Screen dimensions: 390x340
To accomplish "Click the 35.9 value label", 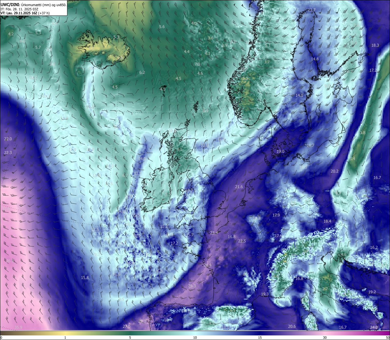I will pos(18,327).
